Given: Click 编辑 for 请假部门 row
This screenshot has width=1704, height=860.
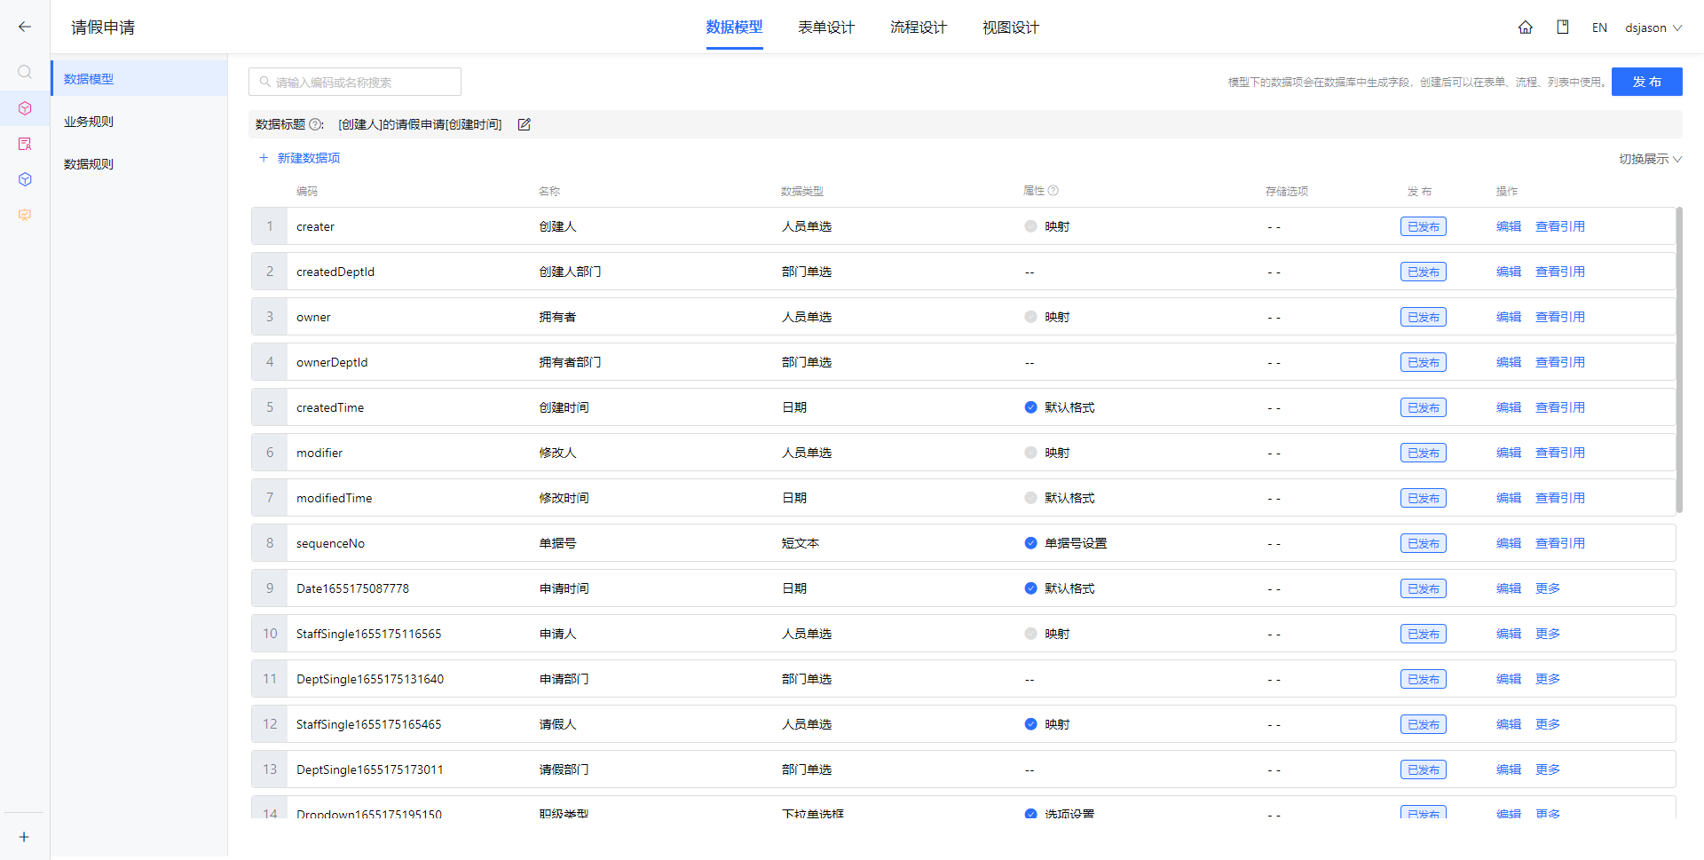Looking at the screenshot, I should 1509,769.
